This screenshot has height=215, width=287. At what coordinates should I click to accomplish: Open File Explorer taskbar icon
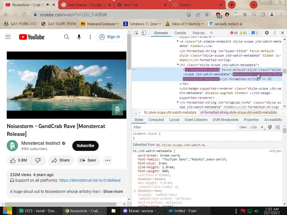(114, 211)
